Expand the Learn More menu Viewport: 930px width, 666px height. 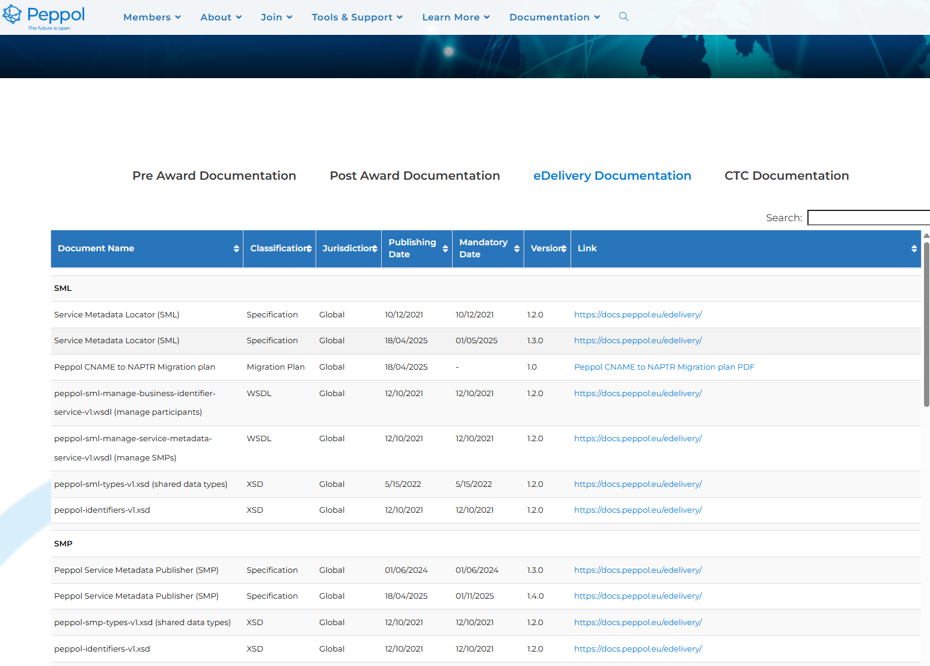[456, 17]
